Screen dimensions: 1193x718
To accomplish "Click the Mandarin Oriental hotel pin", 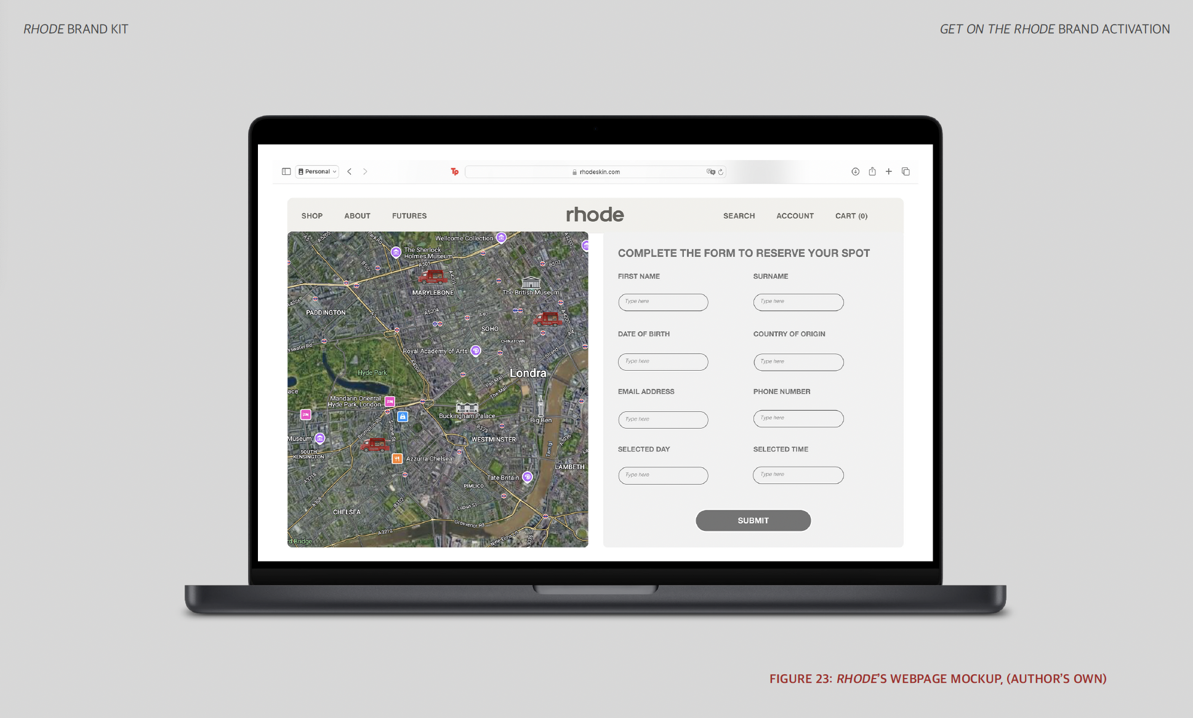I will (x=390, y=401).
